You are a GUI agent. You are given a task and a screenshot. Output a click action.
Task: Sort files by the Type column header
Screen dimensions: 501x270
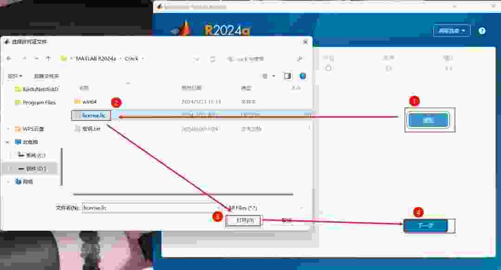click(x=246, y=87)
